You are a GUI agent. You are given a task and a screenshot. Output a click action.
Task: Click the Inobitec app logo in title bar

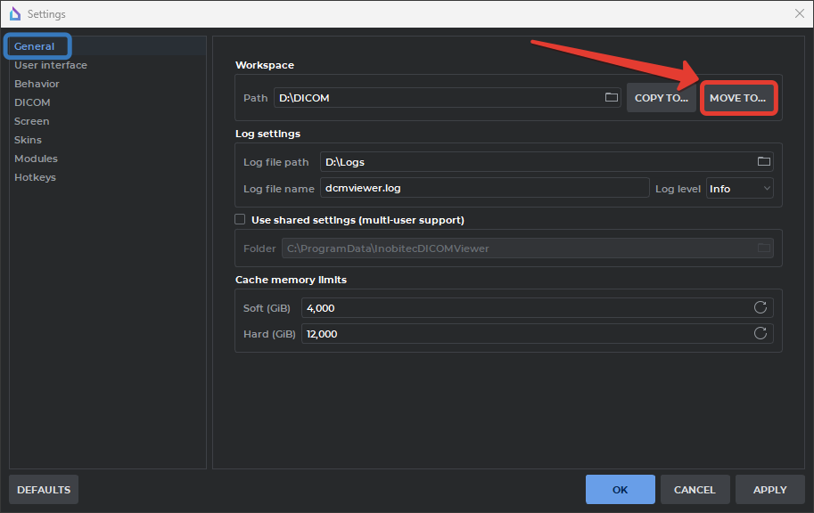tap(14, 13)
